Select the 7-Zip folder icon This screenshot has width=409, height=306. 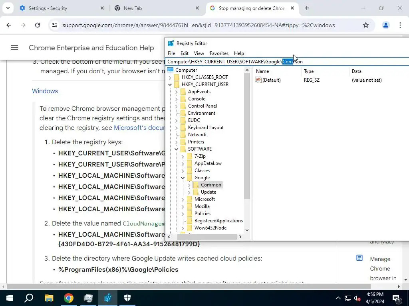click(x=190, y=156)
